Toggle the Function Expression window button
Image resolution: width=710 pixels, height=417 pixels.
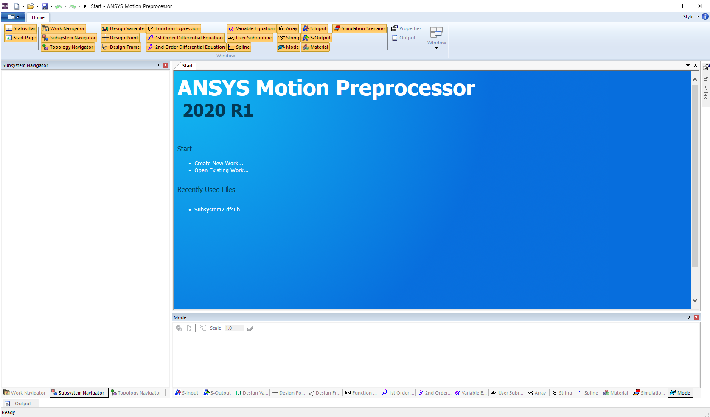click(x=174, y=28)
